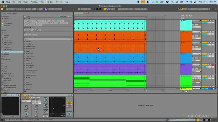218x122 pixels.
Task: Toggle the browser show/hide icon
Action: (2, 9)
